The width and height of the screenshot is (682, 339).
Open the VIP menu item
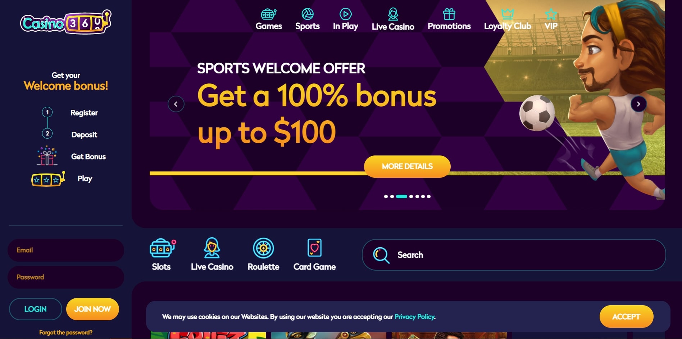tap(551, 26)
